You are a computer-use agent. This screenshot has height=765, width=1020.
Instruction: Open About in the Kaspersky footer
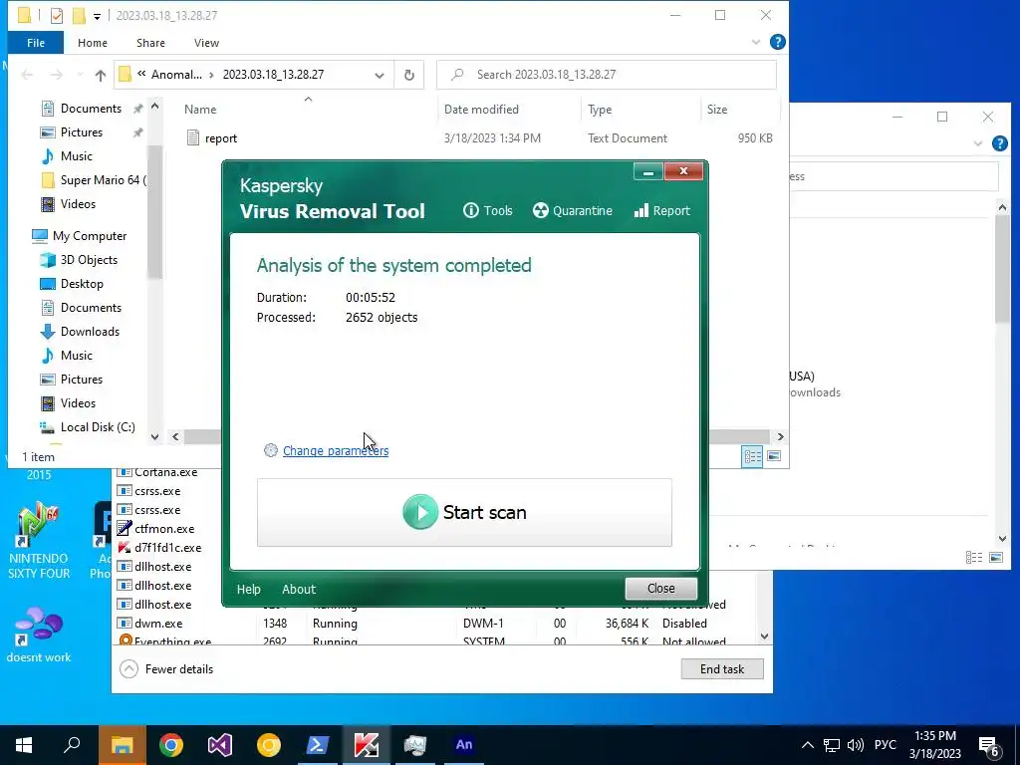[299, 590]
